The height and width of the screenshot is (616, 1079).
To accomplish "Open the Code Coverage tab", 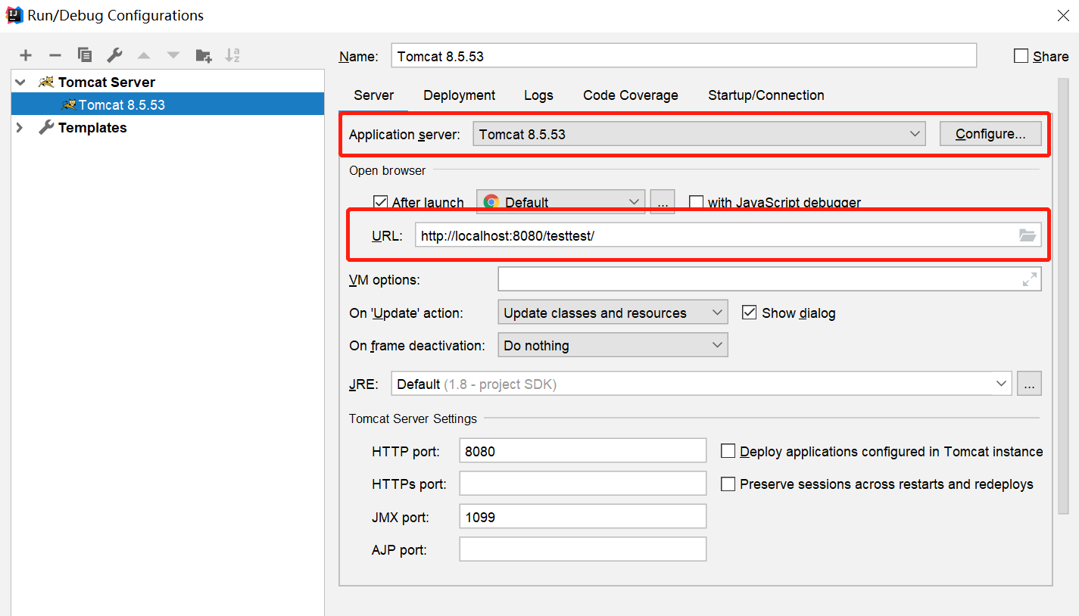I will [x=631, y=95].
